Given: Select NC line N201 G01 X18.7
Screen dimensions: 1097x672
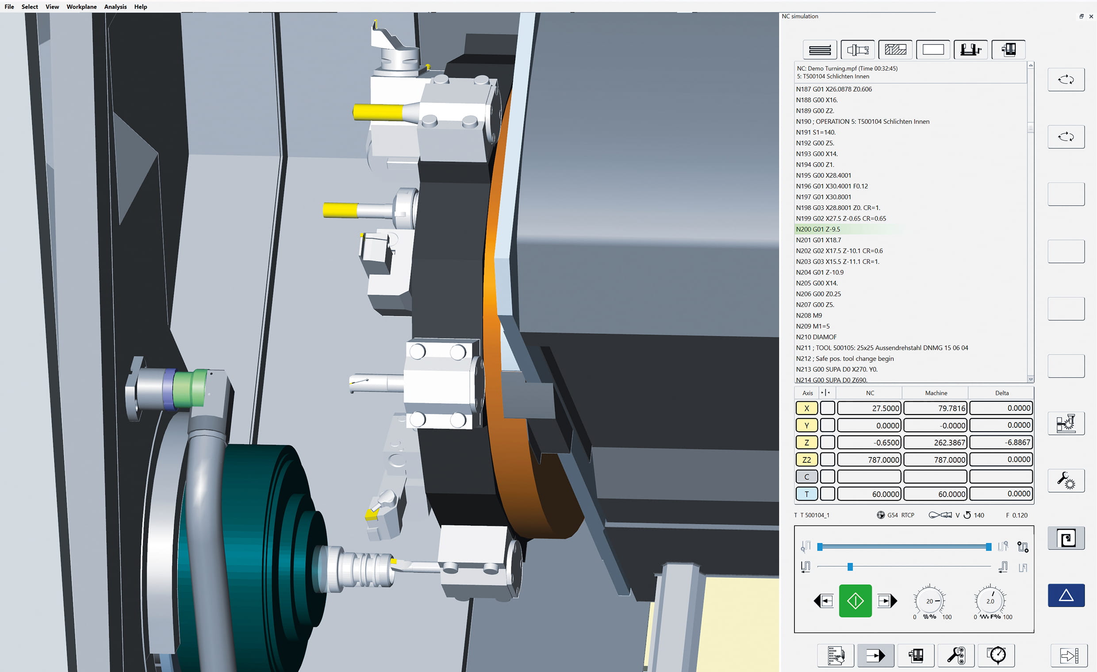Looking at the screenshot, I should 818,240.
